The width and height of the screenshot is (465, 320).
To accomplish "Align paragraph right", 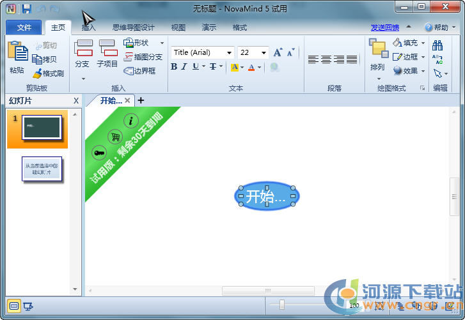I will pos(338,59).
